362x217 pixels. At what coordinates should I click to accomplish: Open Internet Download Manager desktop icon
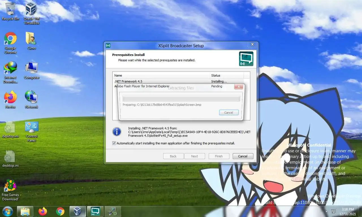pyautogui.click(x=10, y=72)
